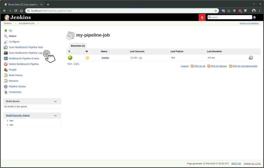Select the Branches (1) tab

pyautogui.click(x=78, y=46)
